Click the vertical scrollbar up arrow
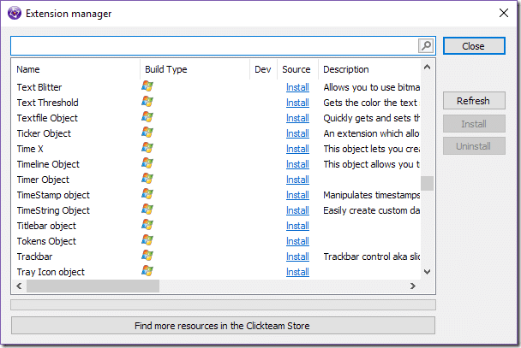 coord(428,68)
